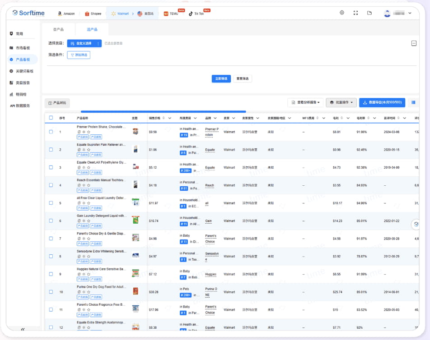Click the 添加筛选 button
The image size is (430, 340).
(79, 55)
